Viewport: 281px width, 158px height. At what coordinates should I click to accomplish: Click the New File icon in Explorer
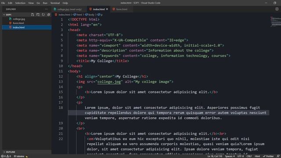(x=32, y=14)
